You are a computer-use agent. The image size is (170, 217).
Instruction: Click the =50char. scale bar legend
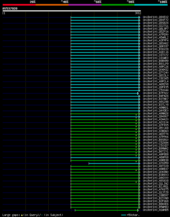pyautogui.click(x=130, y=215)
